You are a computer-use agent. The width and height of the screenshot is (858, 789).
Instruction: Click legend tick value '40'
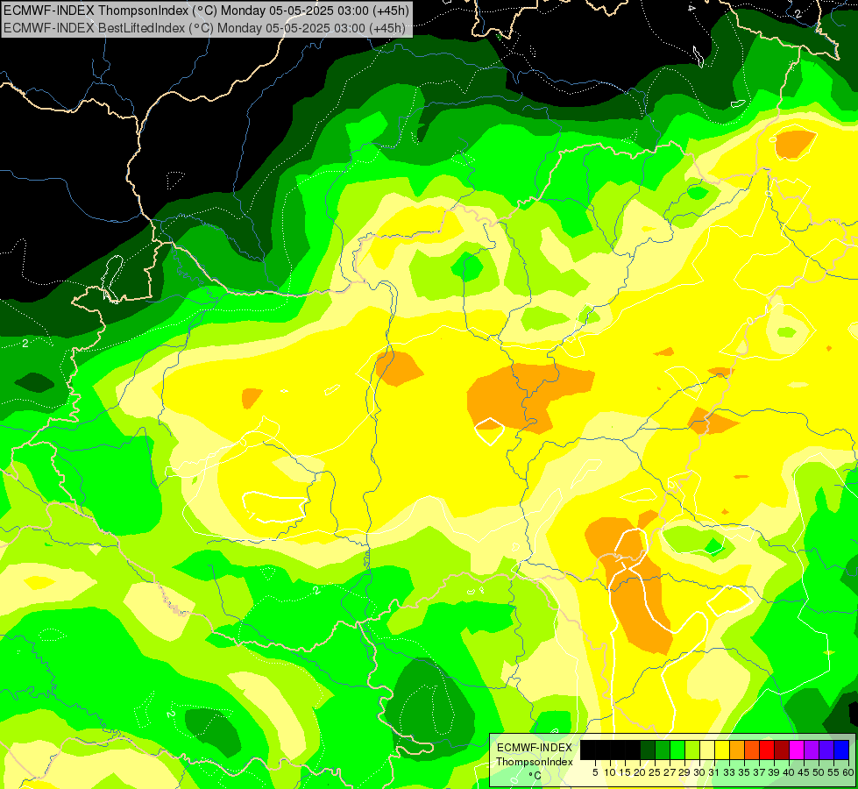[x=789, y=772]
